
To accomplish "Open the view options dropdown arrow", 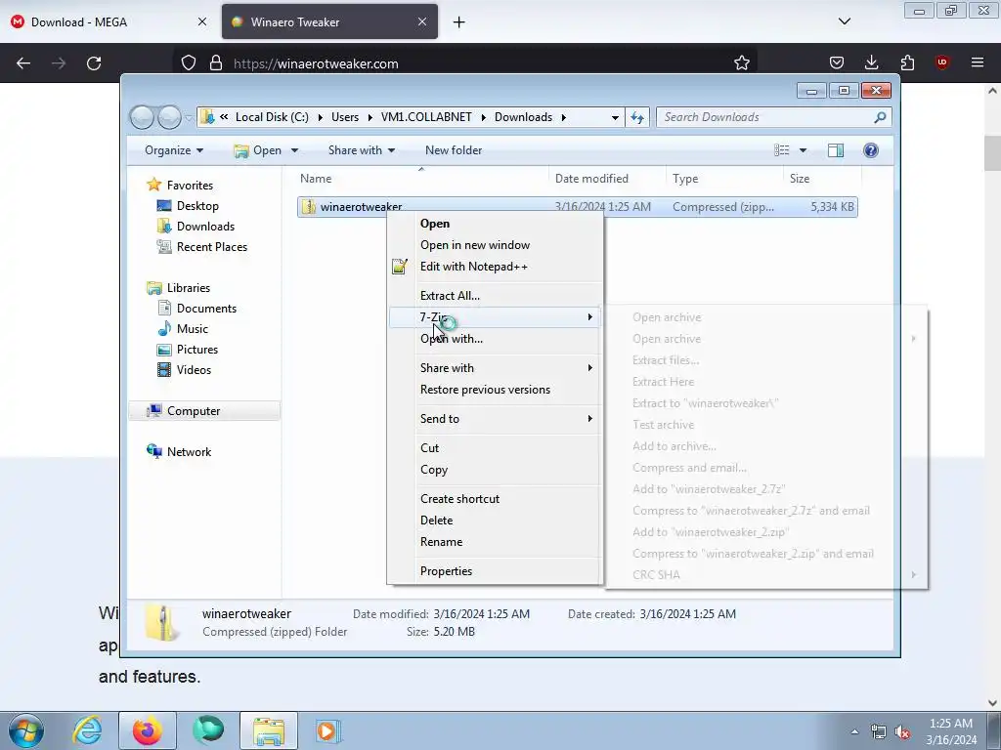I will point(804,150).
